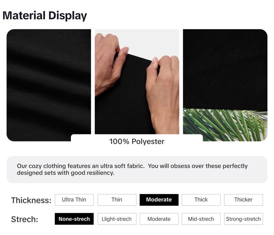
Task: Select the Mid-strech option
Action: click(201, 219)
